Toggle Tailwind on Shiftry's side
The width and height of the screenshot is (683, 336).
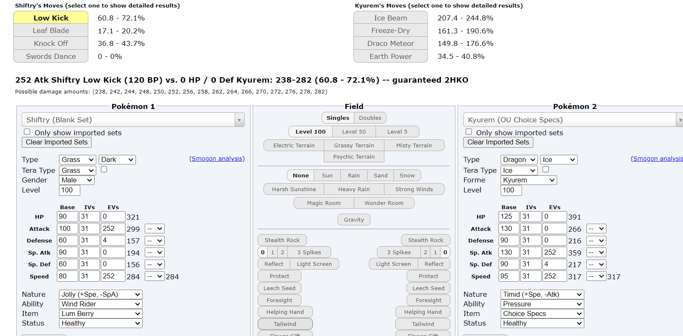tap(285, 324)
